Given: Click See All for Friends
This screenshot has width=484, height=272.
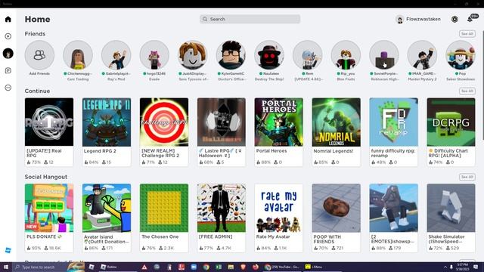Looking at the screenshot, I should pos(467,34).
